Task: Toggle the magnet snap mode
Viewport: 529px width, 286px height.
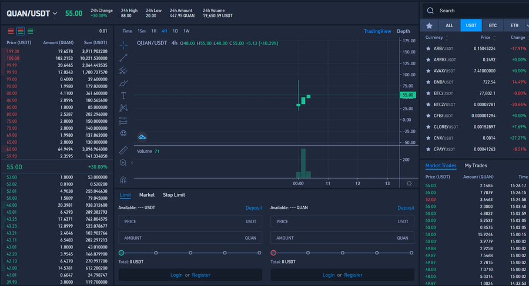Action: (123, 180)
